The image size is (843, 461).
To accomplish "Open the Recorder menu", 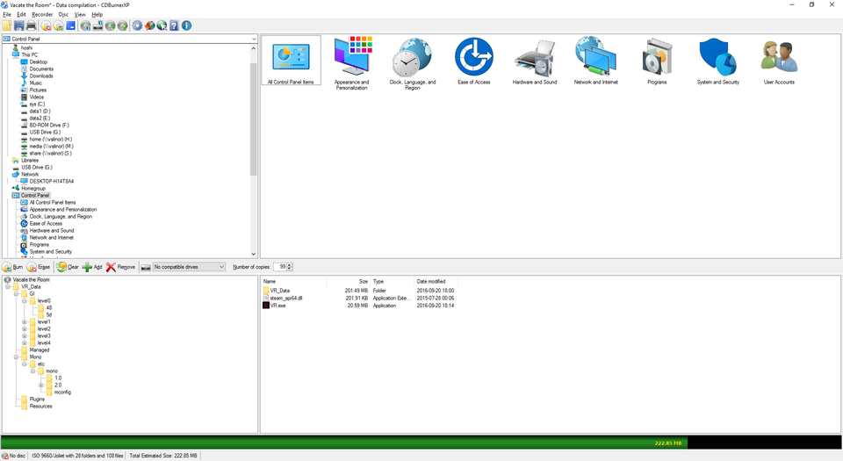I will point(42,15).
